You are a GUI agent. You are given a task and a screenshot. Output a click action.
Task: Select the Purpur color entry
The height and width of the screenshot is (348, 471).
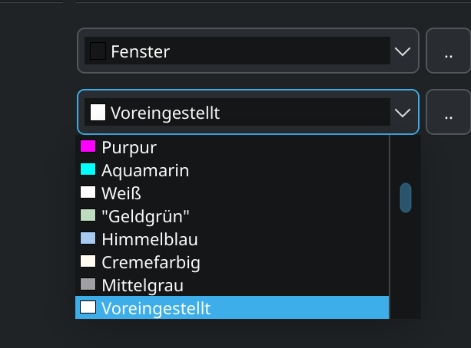point(128,146)
